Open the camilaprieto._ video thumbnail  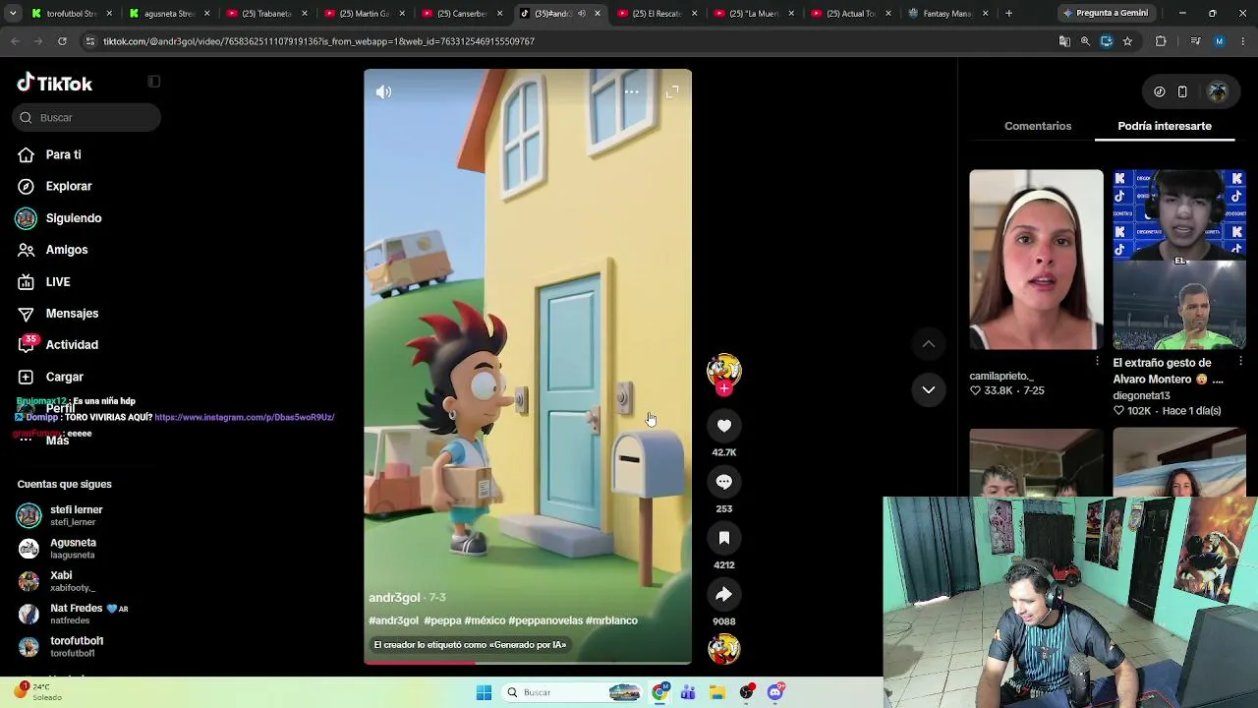(1036, 260)
